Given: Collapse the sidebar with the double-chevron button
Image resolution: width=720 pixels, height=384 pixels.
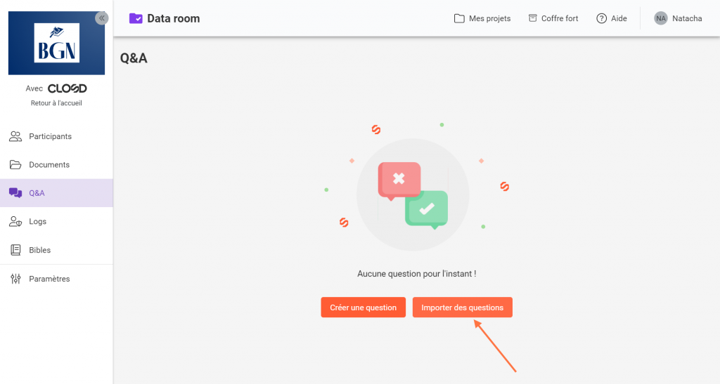Looking at the screenshot, I should (102, 18).
